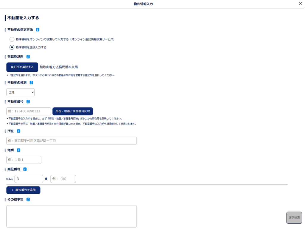Open help icon next to 所在
Viewport: 305px width, 233px height.
coord(18,131)
